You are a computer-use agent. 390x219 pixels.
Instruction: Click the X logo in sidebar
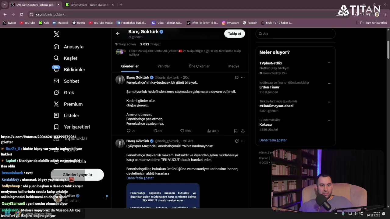click(x=56, y=34)
